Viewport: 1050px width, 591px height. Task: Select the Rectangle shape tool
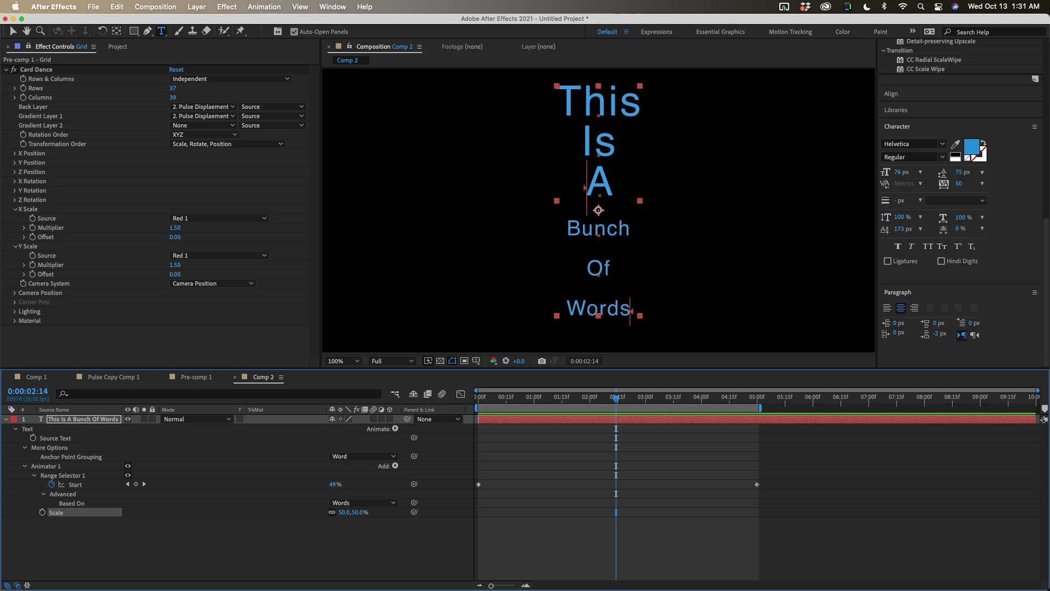pos(133,31)
